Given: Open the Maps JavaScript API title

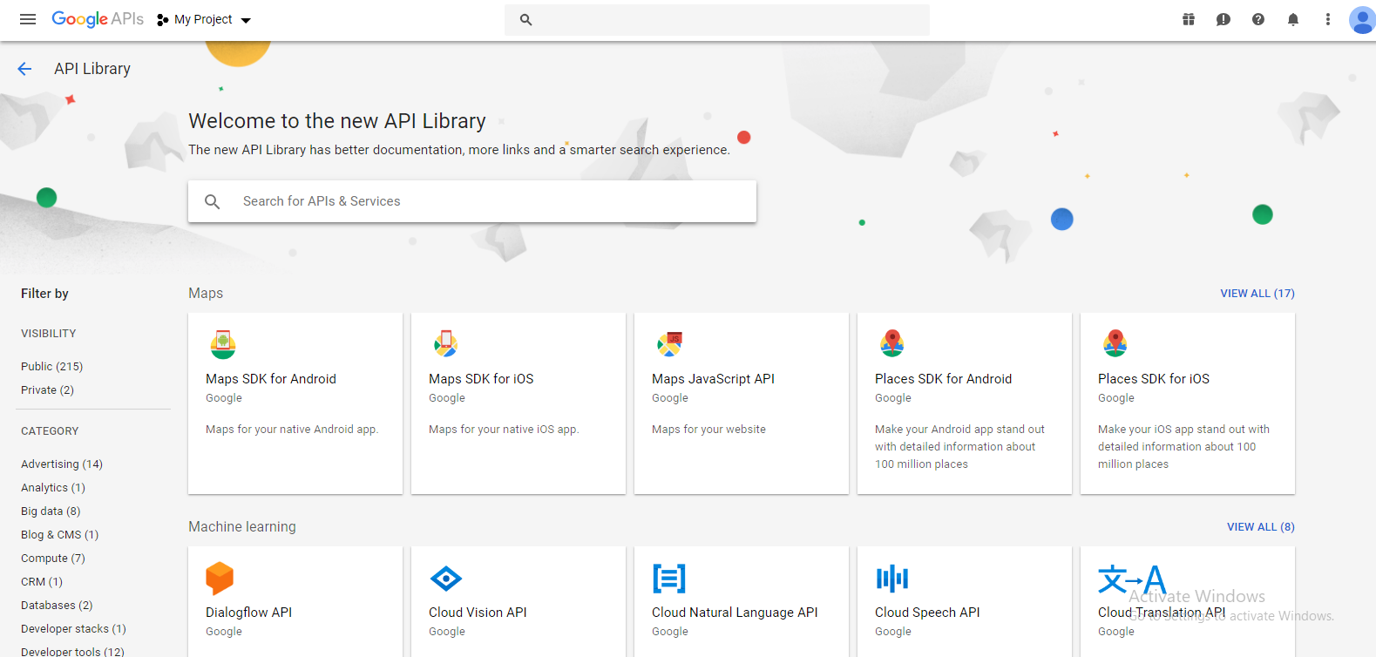Looking at the screenshot, I should click(713, 379).
